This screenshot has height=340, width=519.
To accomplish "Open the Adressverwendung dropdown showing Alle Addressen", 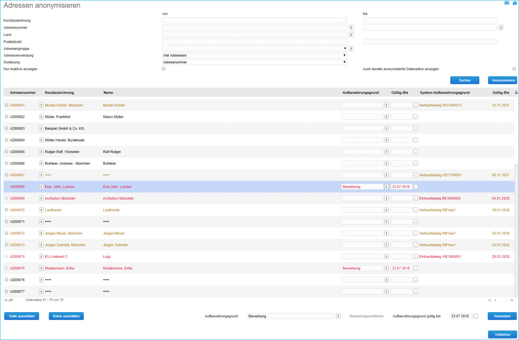I will pos(254,55).
